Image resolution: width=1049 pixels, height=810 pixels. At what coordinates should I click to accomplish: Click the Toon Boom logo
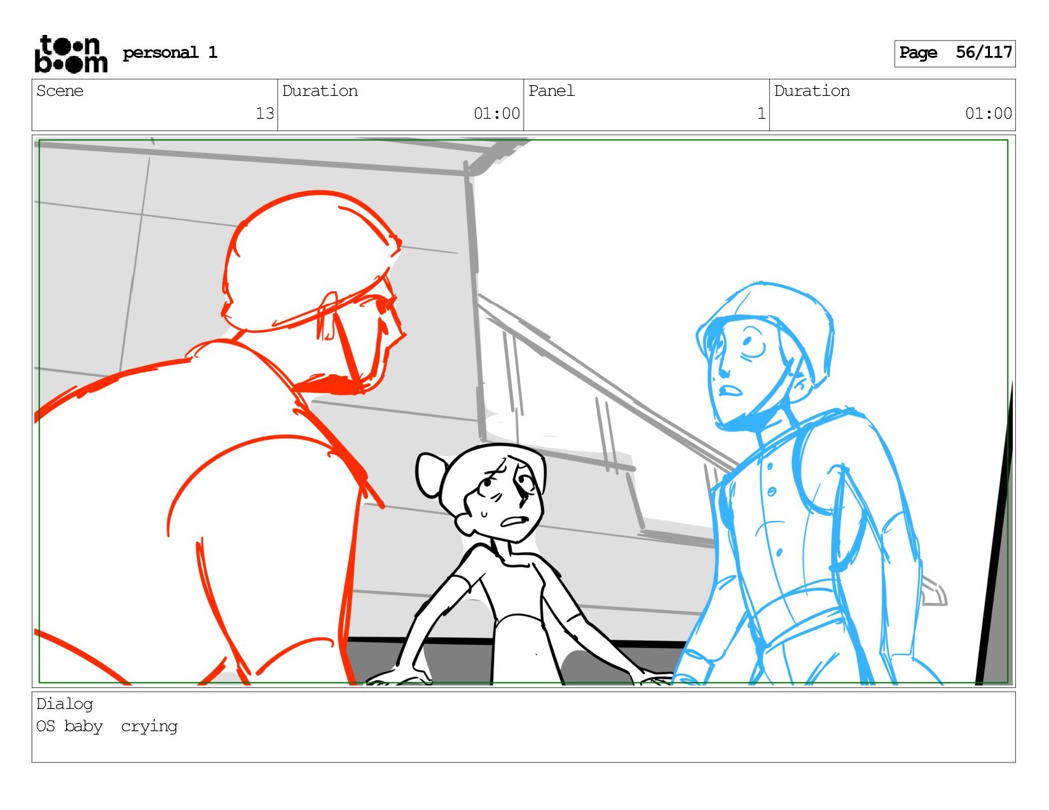[71, 54]
